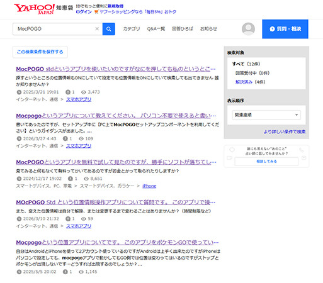
Task: Click the clock icon next to 2026/3/10 21:32
Action: [19, 219]
